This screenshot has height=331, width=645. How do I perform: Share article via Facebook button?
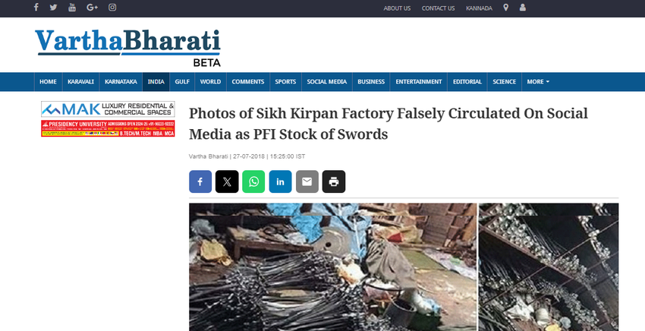point(200,181)
